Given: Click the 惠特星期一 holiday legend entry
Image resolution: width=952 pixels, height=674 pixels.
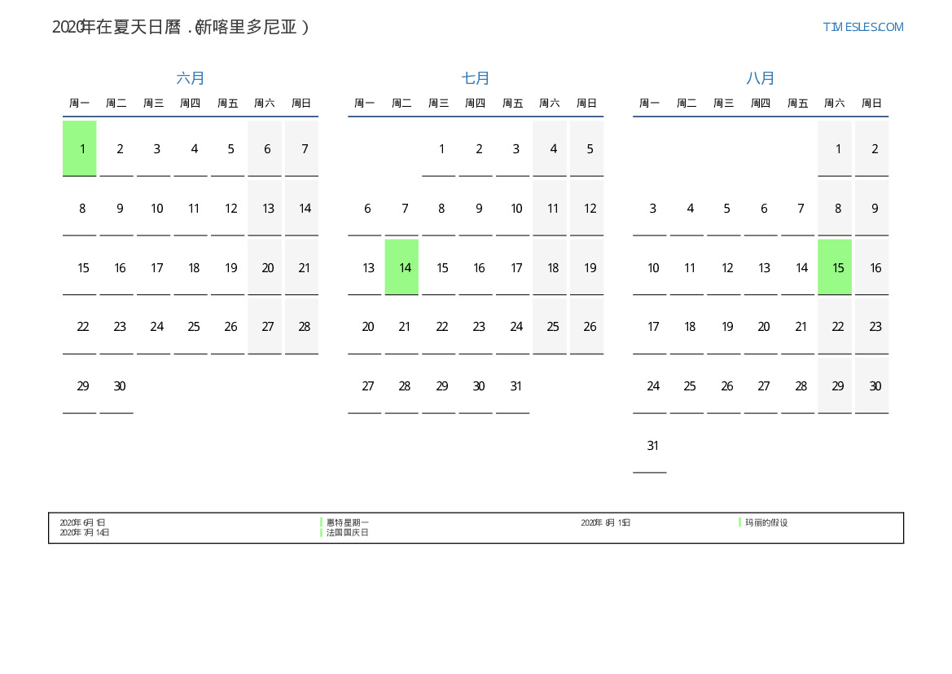Looking at the screenshot, I should click(348, 522).
